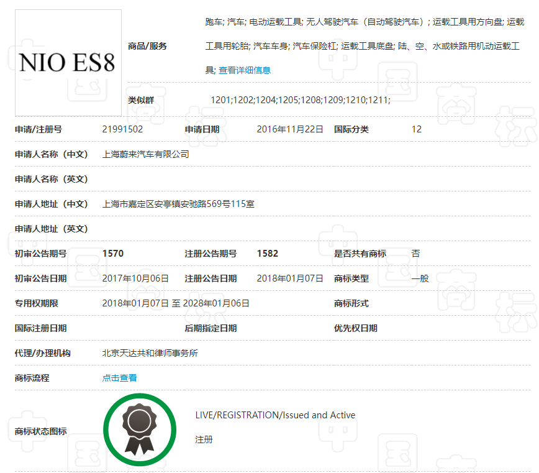Click trademark type value 一般
Viewport: 539px width, 473px height.
[x=420, y=278]
